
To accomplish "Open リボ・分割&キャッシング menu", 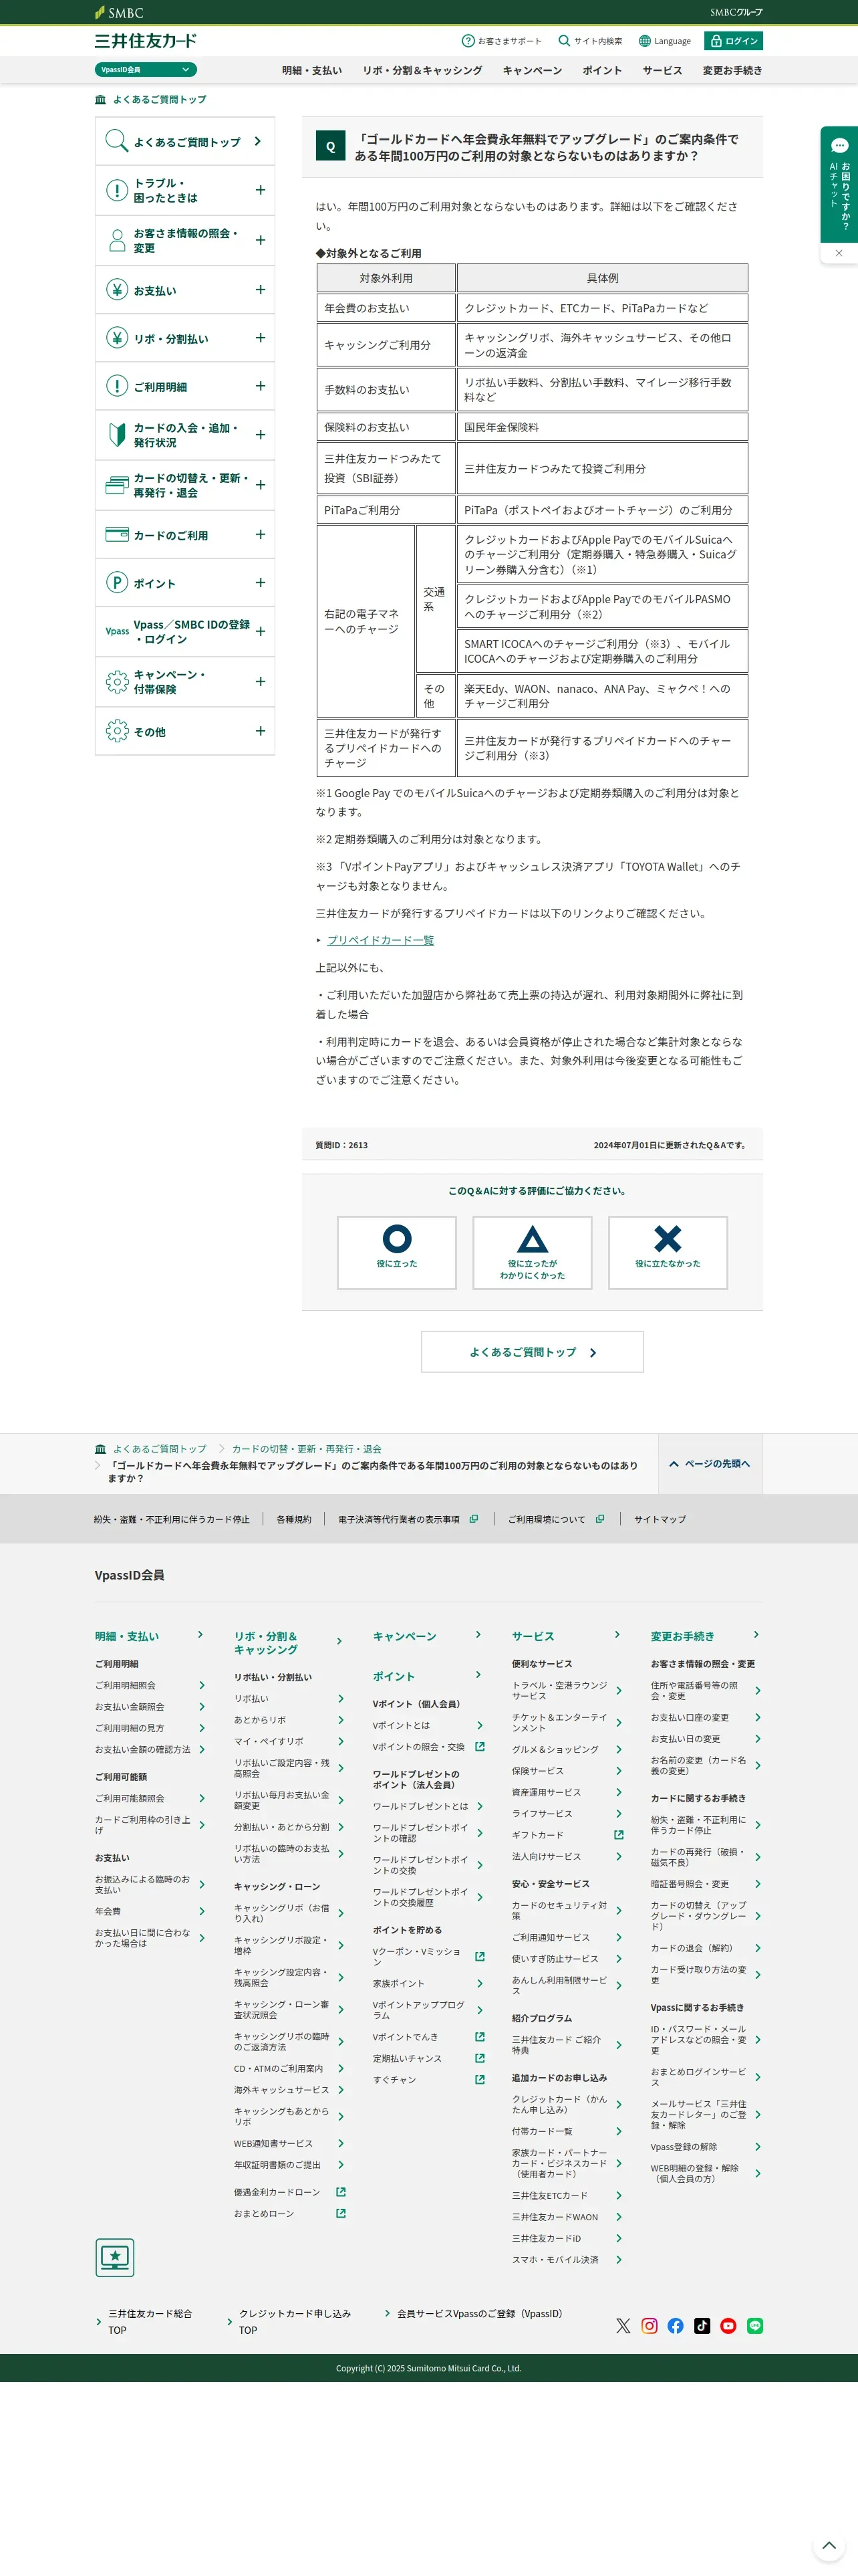I will point(422,71).
